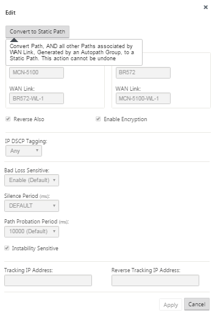Toggle the Reverse Also checkbox
220x313 pixels.
point(8,119)
